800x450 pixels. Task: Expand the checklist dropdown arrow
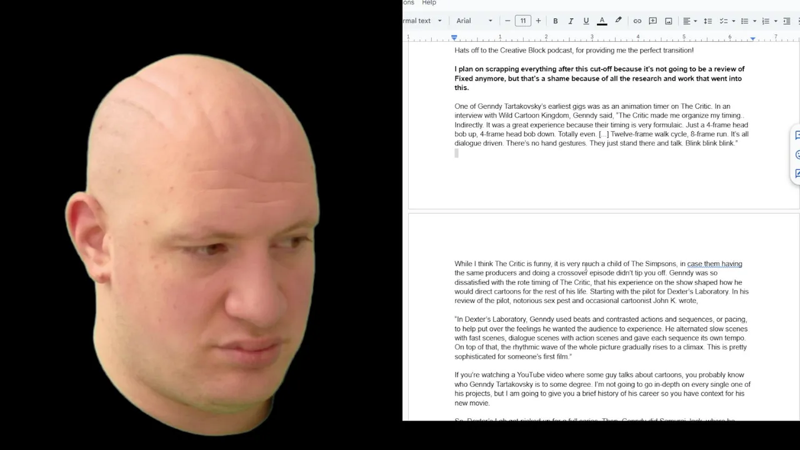(x=733, y=21)
